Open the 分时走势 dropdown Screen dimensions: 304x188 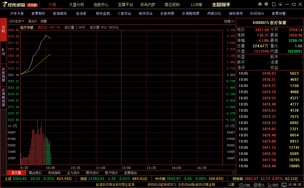click(x=16, y=21)
